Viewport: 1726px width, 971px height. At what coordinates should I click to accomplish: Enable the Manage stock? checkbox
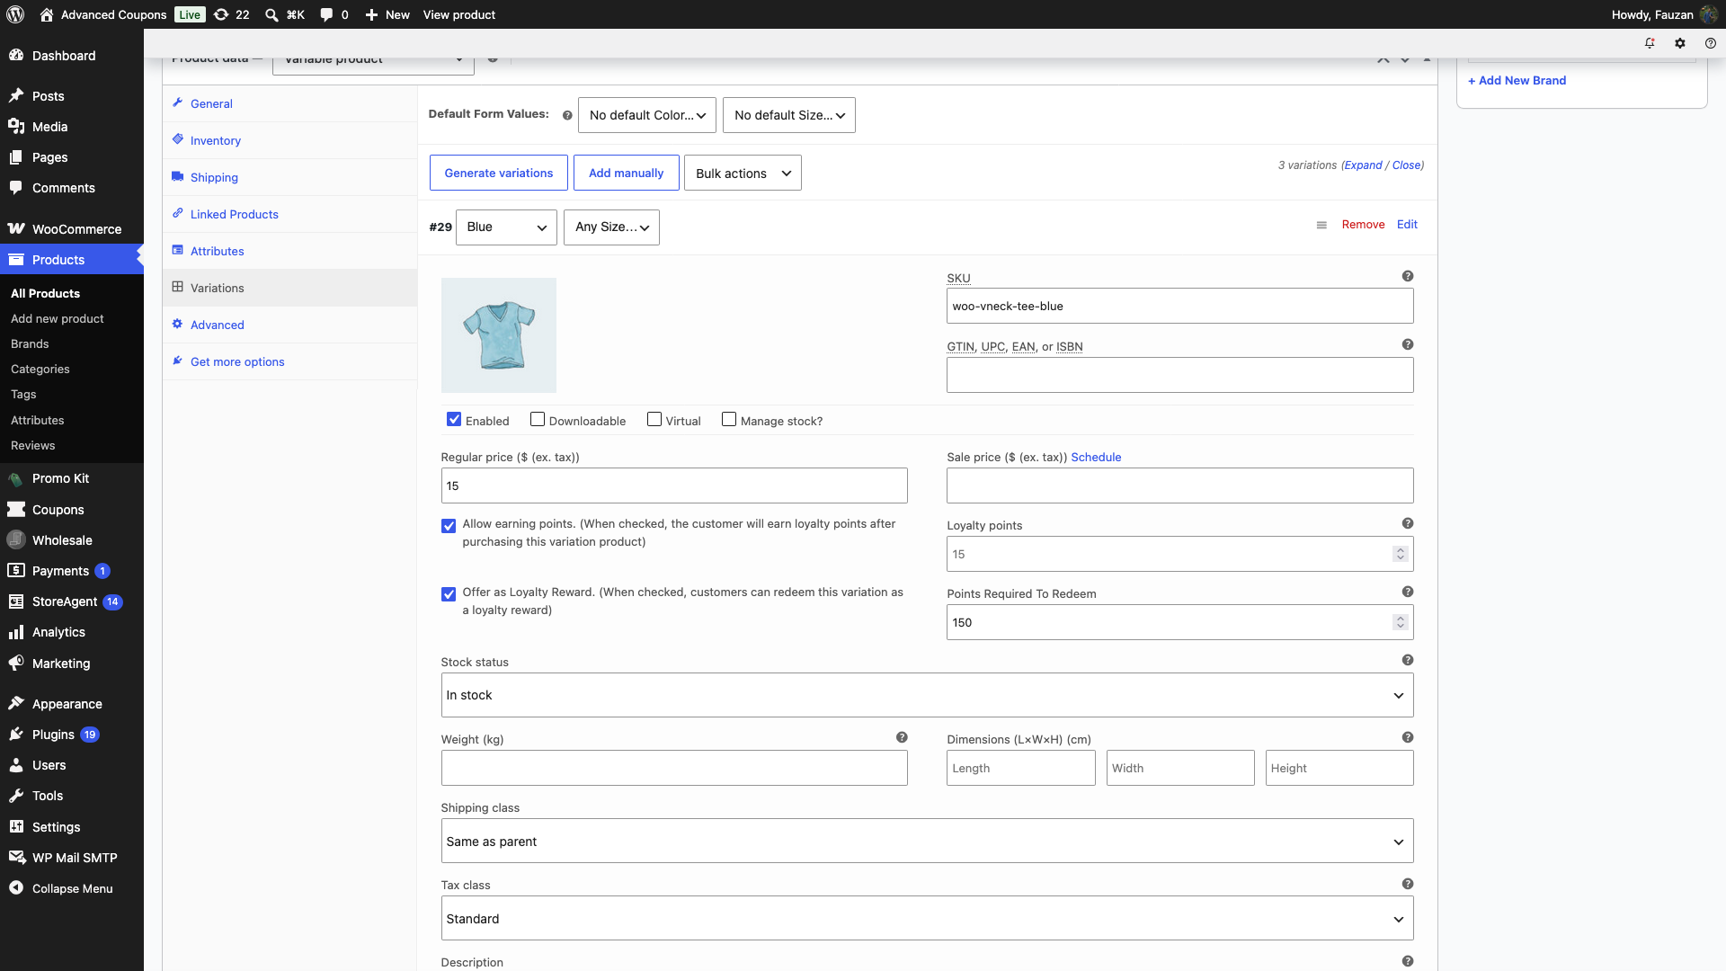coord(729,420)
